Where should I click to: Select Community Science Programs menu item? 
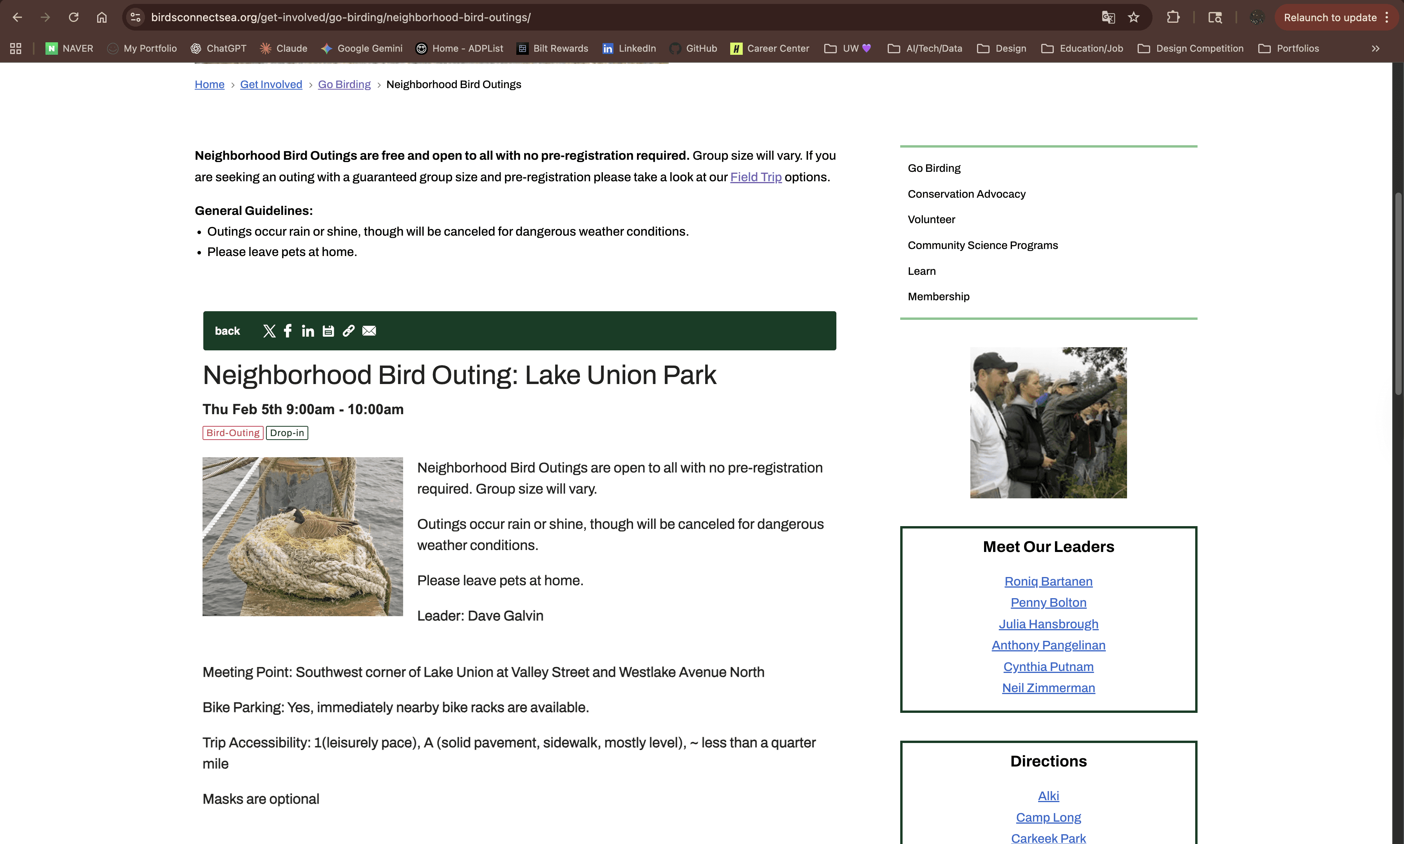[x=982, y=245]
